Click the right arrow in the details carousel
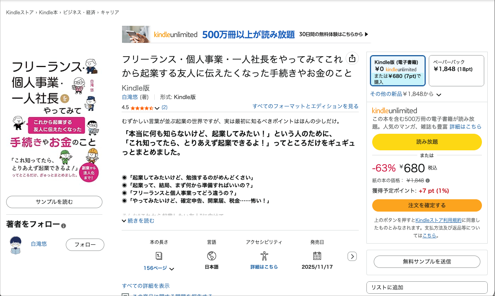 point(352,256)
